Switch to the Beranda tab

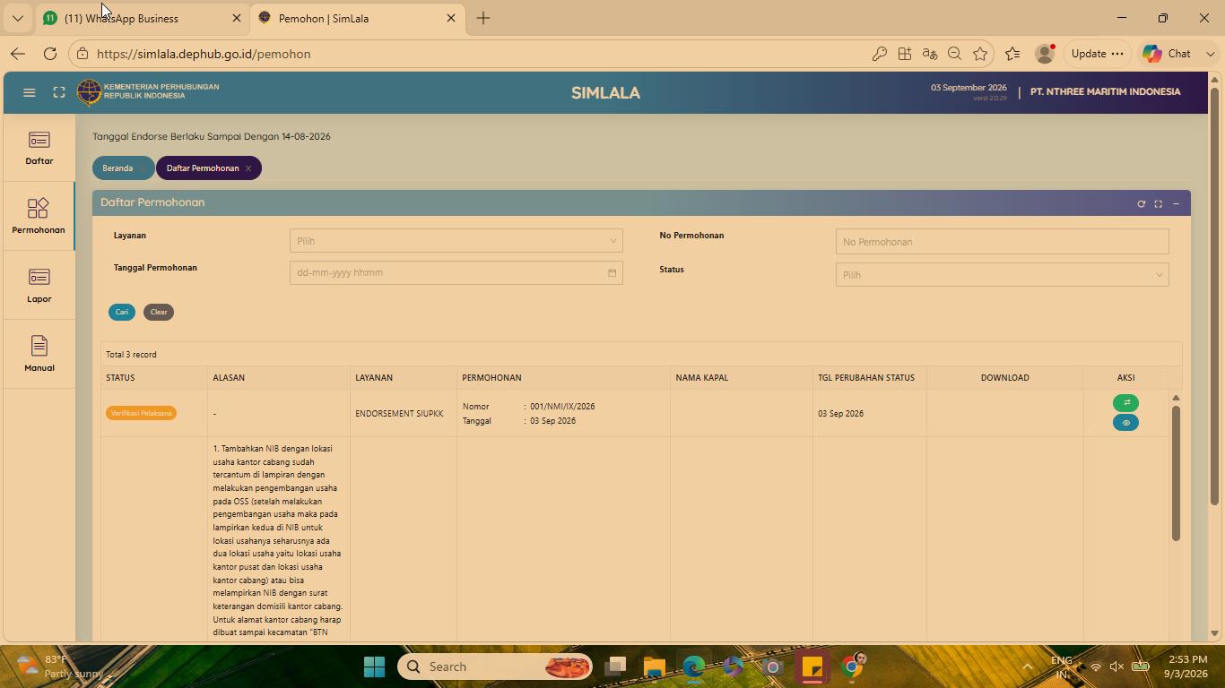click(117, 168)
